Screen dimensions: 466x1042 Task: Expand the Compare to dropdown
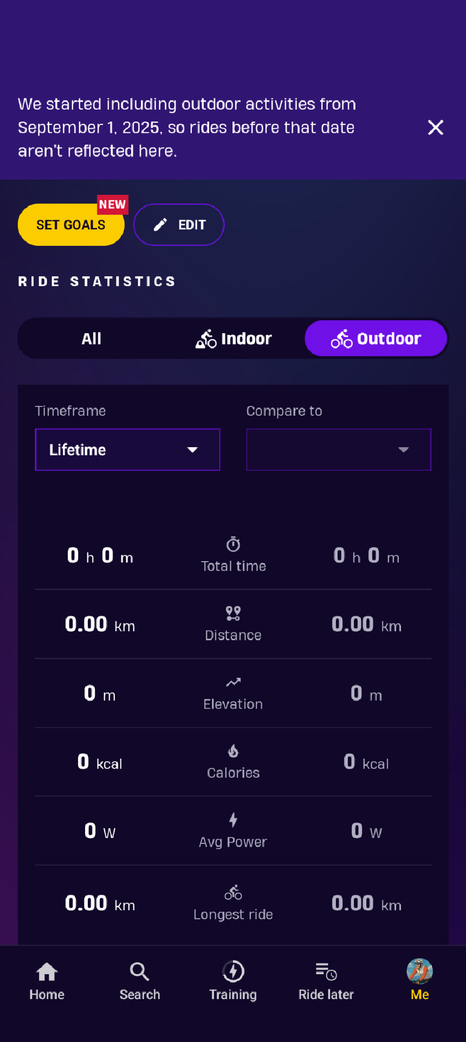339,450
